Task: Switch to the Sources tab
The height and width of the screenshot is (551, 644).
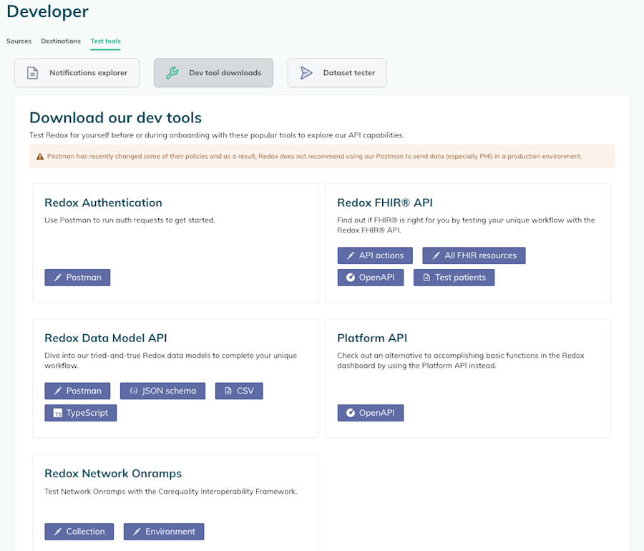Action: [19, 41]
